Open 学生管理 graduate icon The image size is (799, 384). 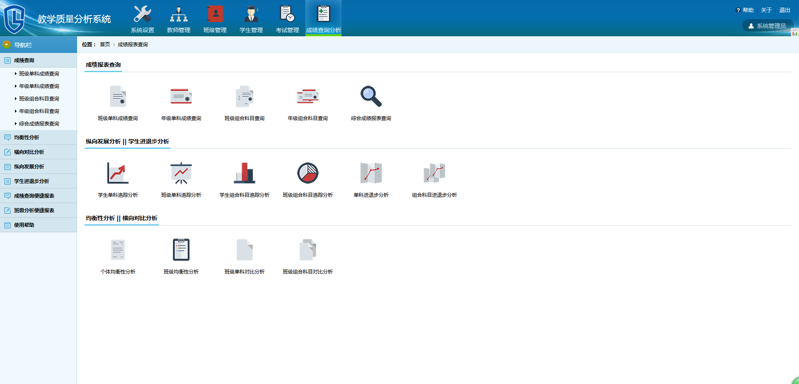tap(251, 14)
